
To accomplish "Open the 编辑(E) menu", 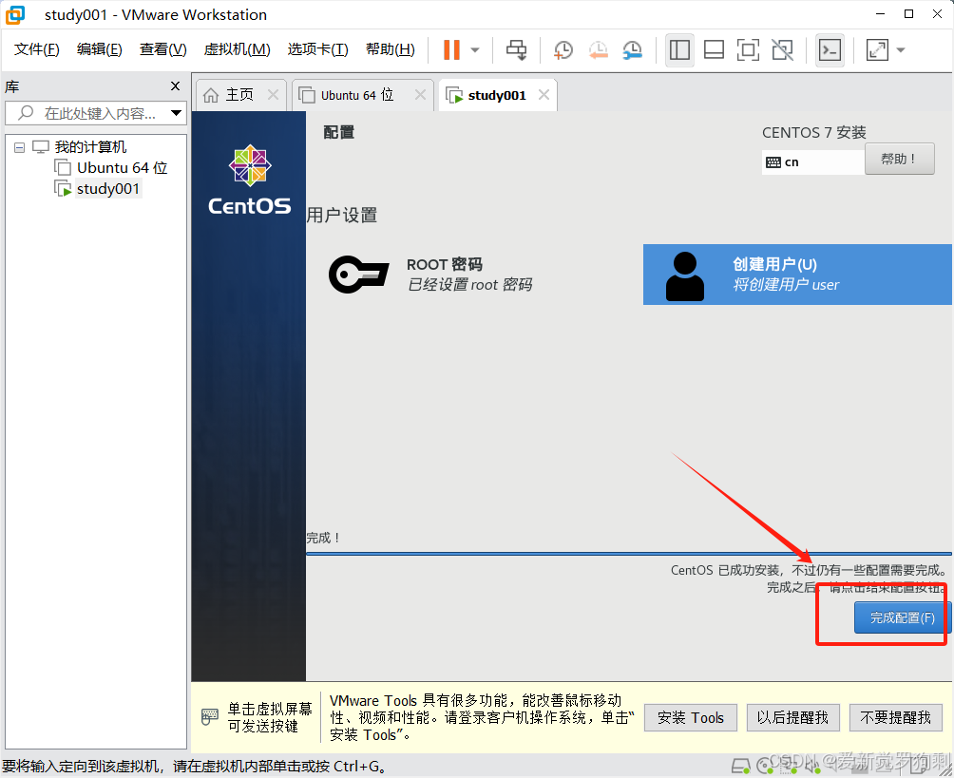I will coord(100,49).
